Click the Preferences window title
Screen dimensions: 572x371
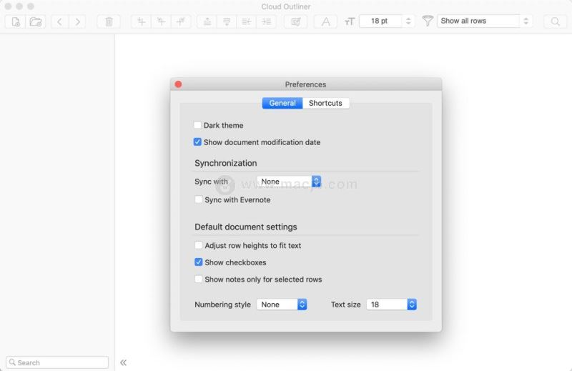pos(305,84)
